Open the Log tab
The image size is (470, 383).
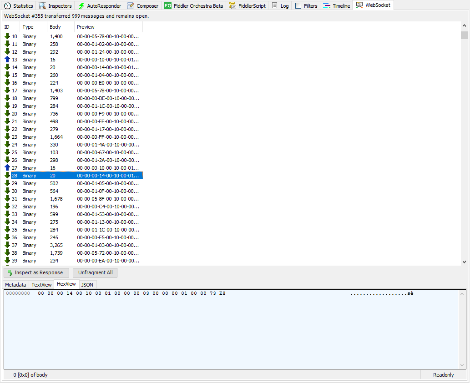(280, 6)
